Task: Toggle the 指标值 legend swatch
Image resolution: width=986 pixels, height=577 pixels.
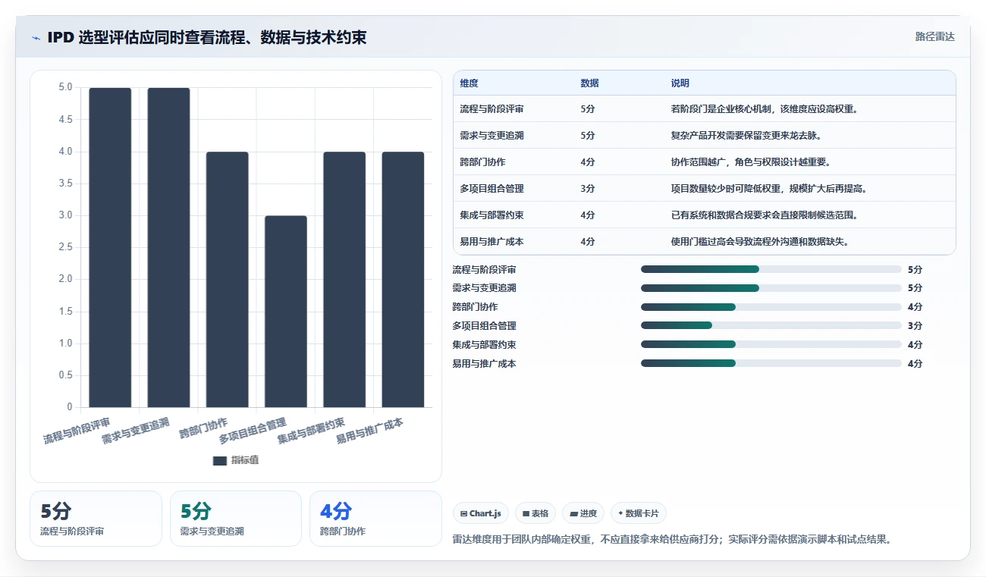Action: (220, 461)
